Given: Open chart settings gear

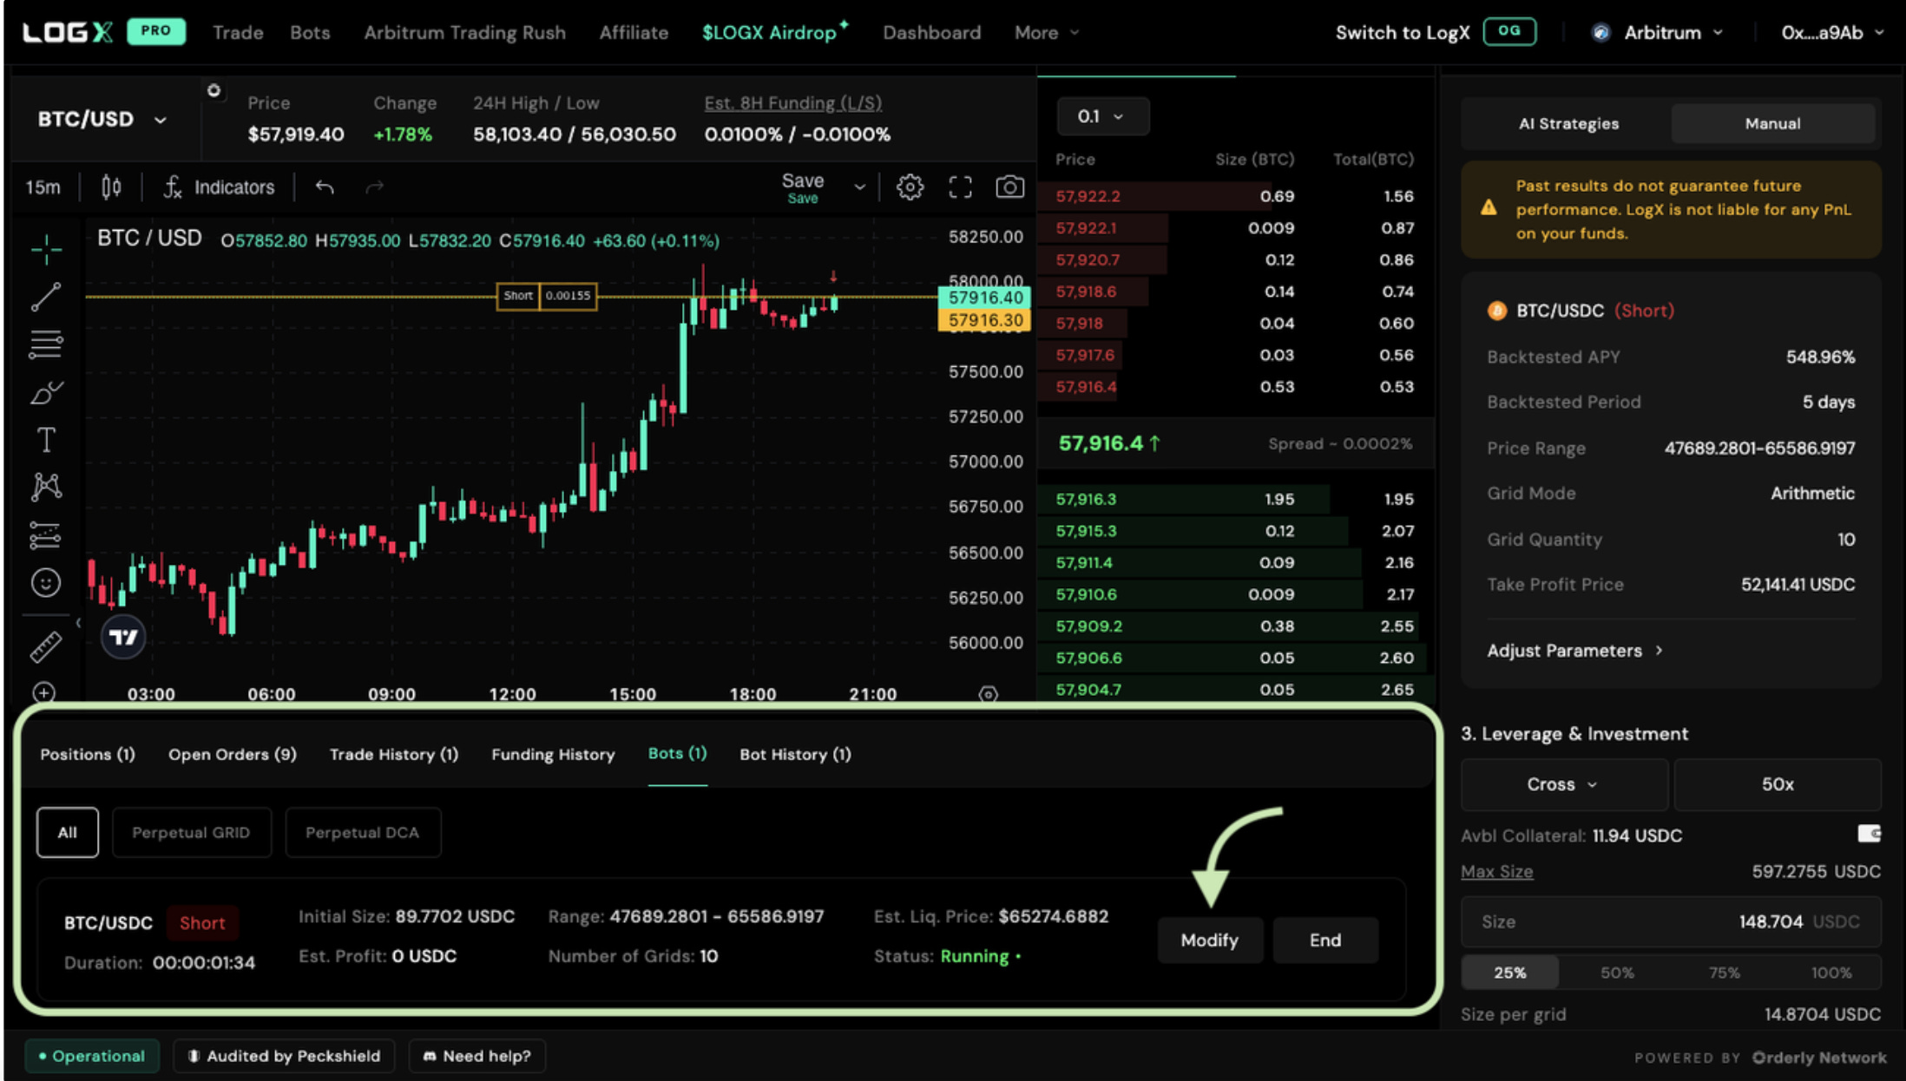Looking at the screenshot, I should [910, 187].
